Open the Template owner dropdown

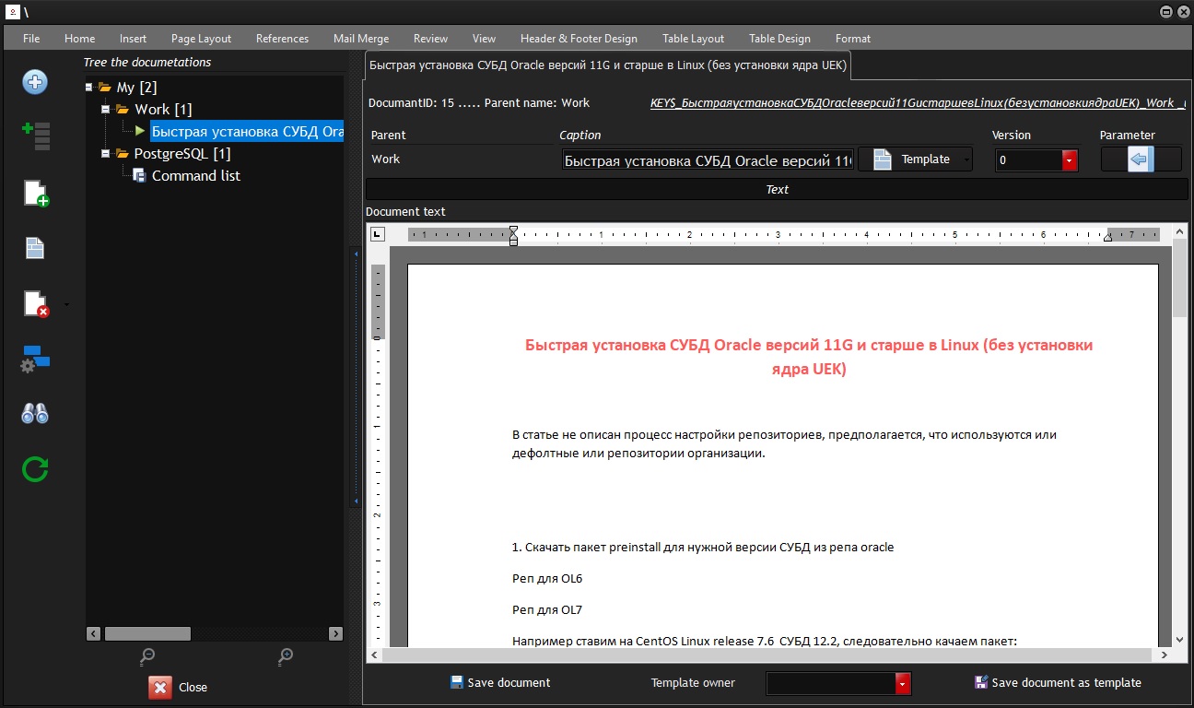[902, 683]
